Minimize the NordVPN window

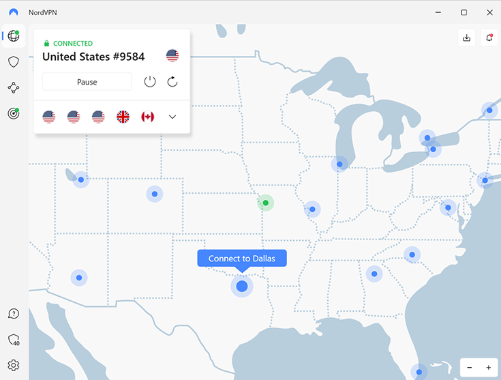click(x=438, y=12)
